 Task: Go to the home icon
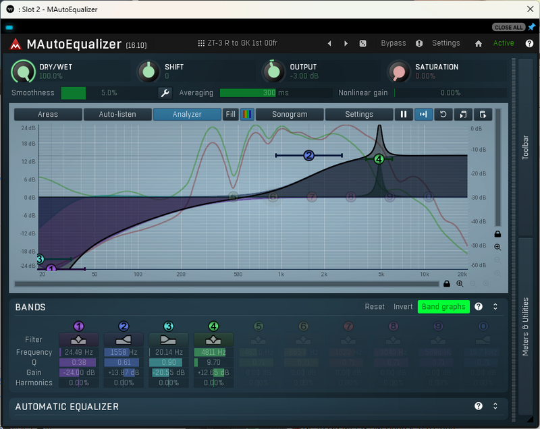[x=479, y=43]
